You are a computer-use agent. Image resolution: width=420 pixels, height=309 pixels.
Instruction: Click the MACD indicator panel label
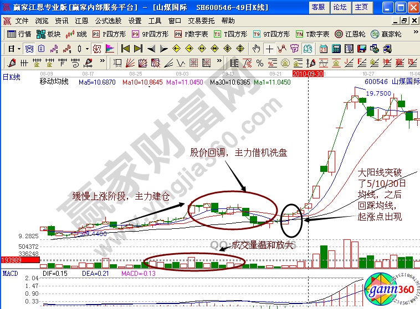(11, 273)
